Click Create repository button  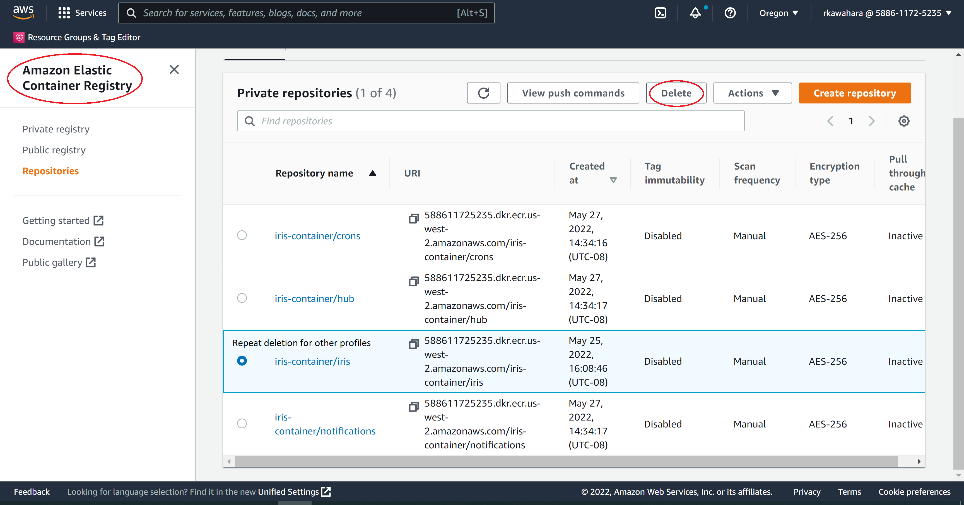854,93
